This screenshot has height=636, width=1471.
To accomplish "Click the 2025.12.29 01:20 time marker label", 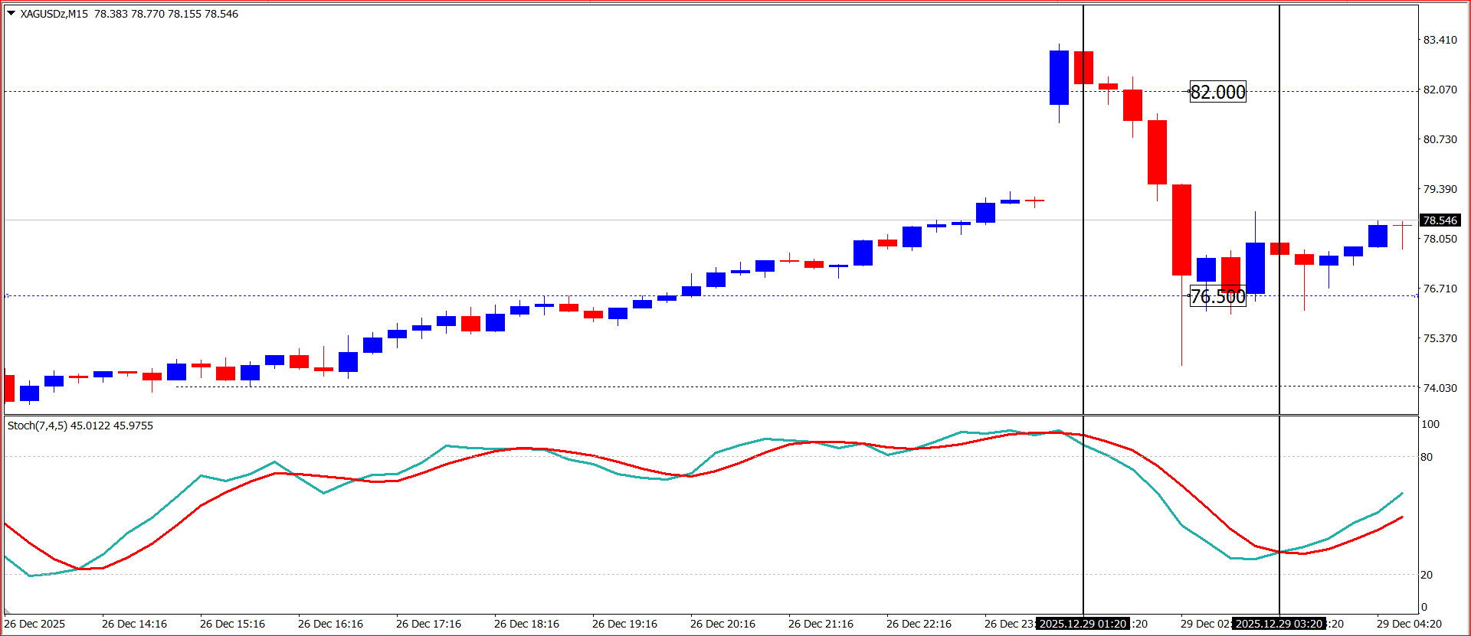I will (x=1083, y=624).
